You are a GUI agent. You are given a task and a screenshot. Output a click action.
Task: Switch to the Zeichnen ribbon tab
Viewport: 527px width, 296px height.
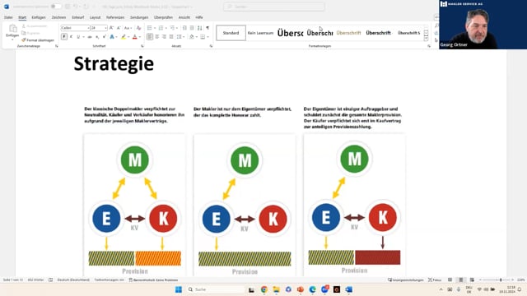click(58, 17)
